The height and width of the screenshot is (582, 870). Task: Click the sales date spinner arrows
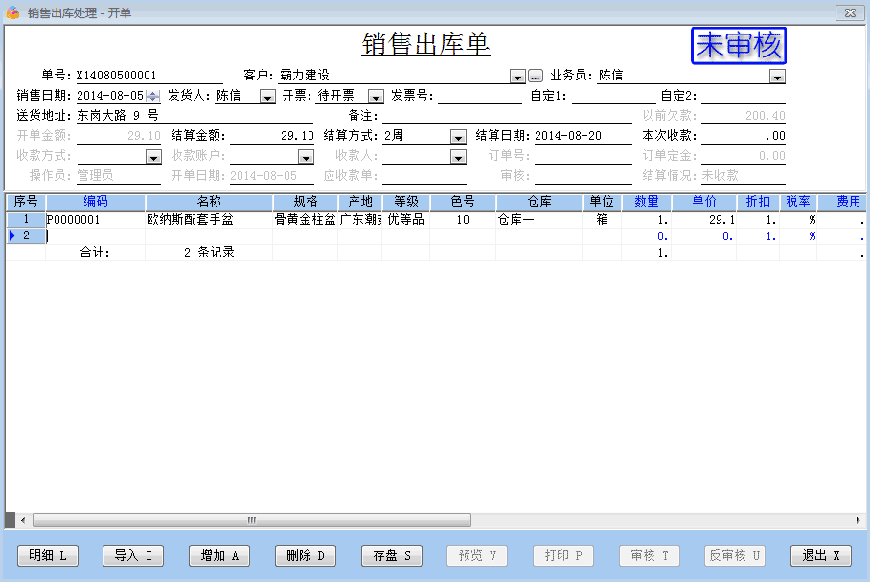click(152, 96)
